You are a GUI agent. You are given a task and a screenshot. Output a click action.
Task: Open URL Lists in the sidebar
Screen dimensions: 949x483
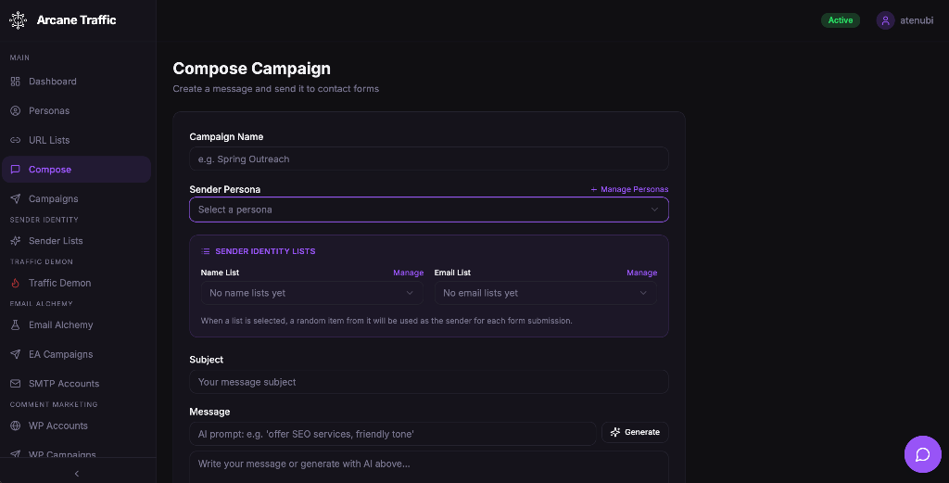click(76, 140)
